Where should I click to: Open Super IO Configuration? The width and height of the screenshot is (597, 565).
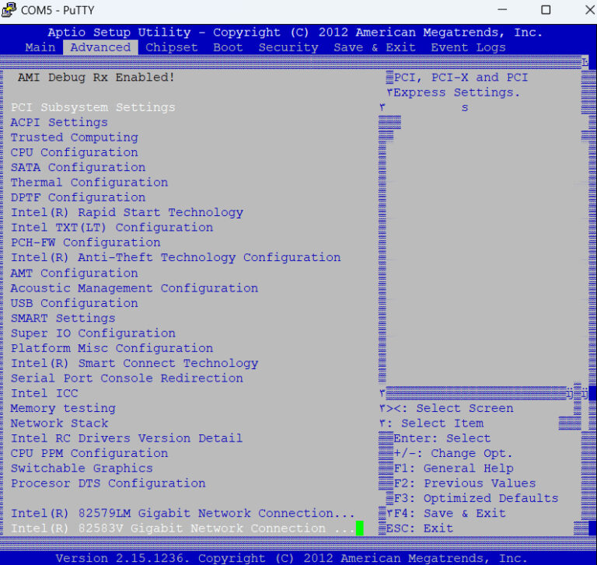click(x=93, y=333)
